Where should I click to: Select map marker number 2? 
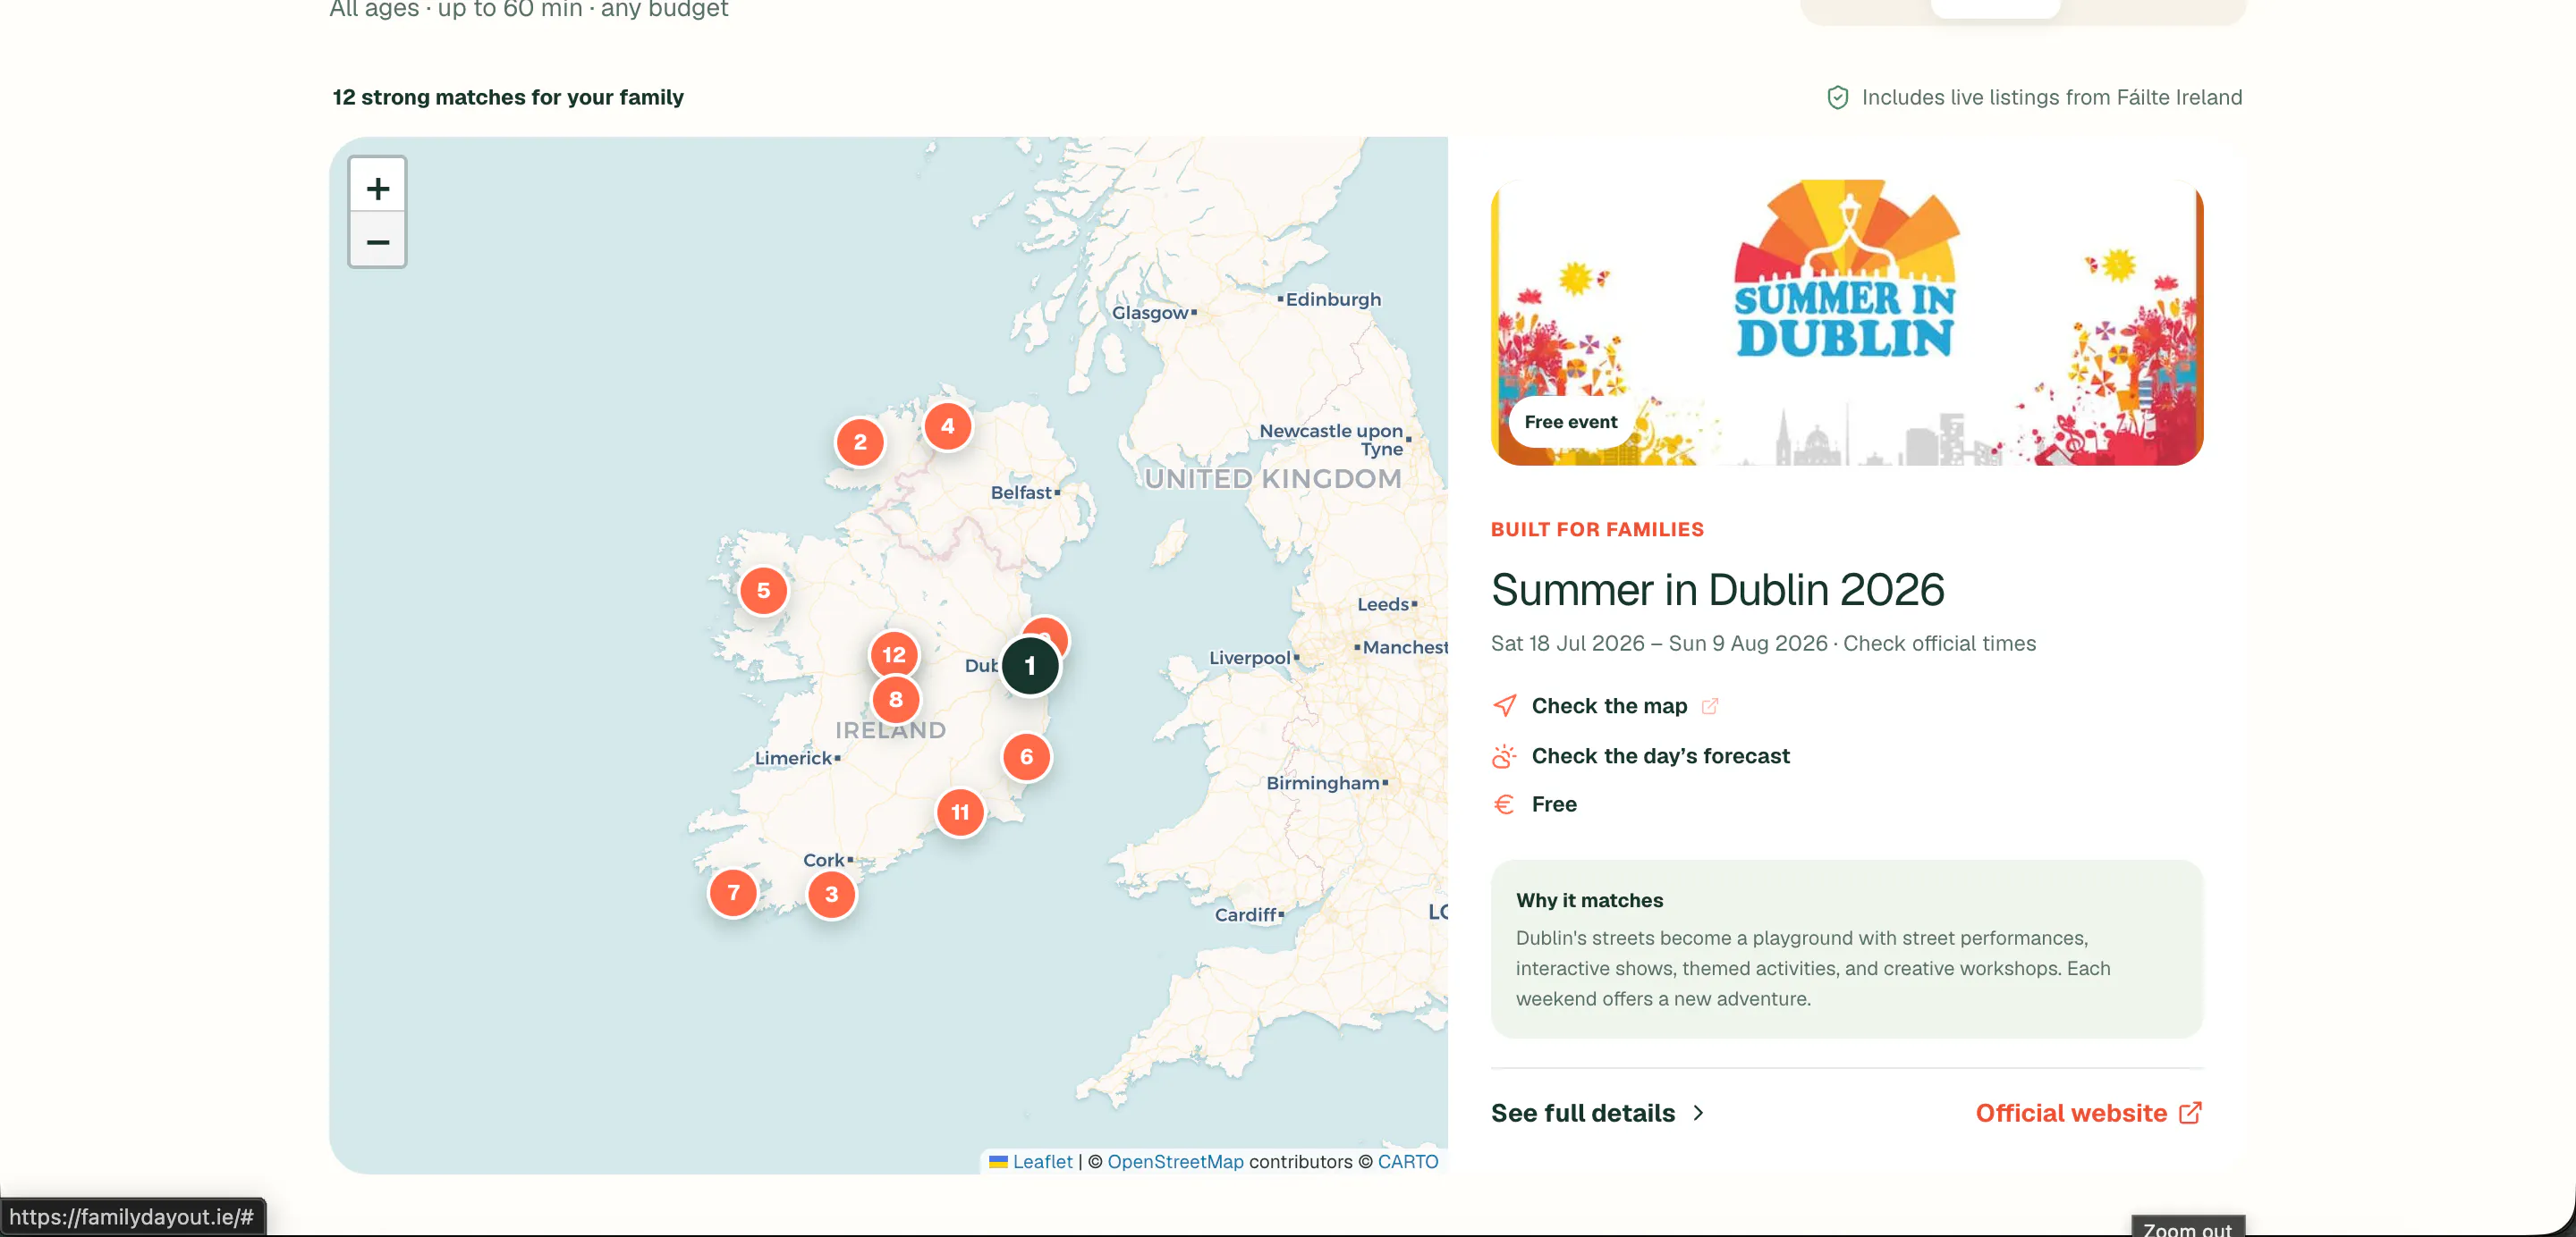860,442
